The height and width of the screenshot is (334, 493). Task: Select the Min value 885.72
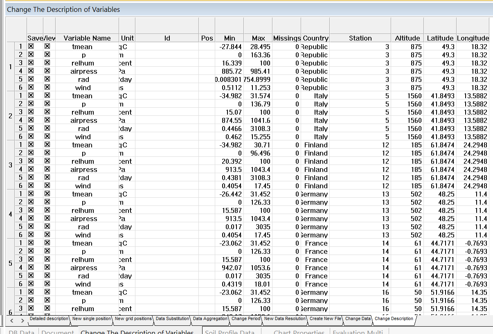pos(232,71)
